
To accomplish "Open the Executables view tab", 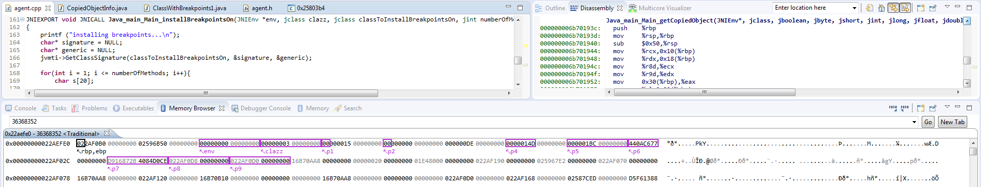I will [133, 108].
